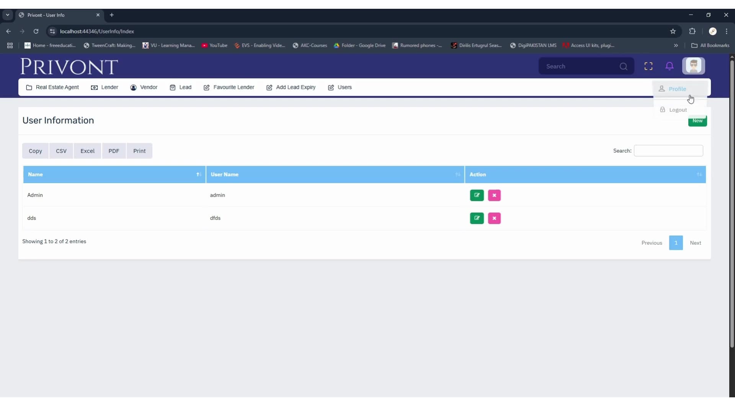The width and height of the screenshot is (735, 413).
Task: Expand the tab search dropdown arrow
Action: pyautogui.click(x=8, y=15)
